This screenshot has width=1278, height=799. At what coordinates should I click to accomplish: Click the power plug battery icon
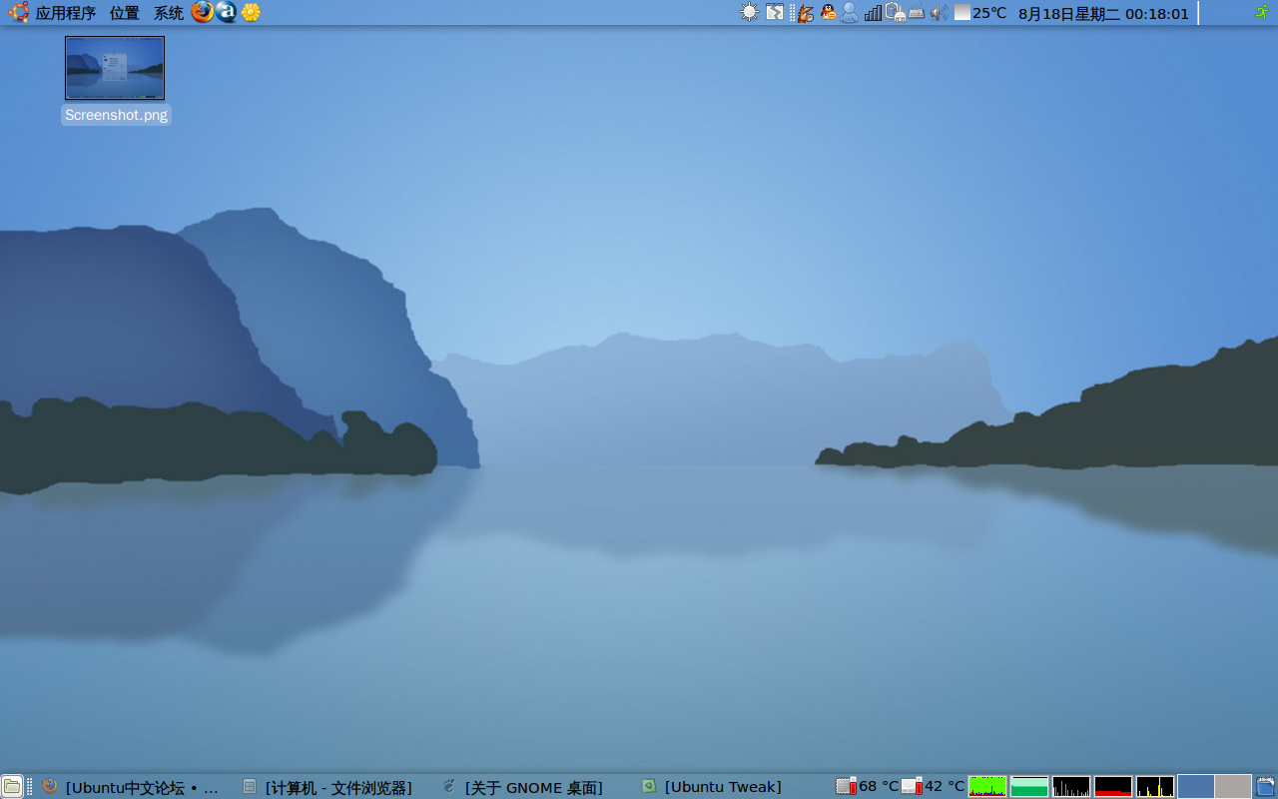coord(895,12)
